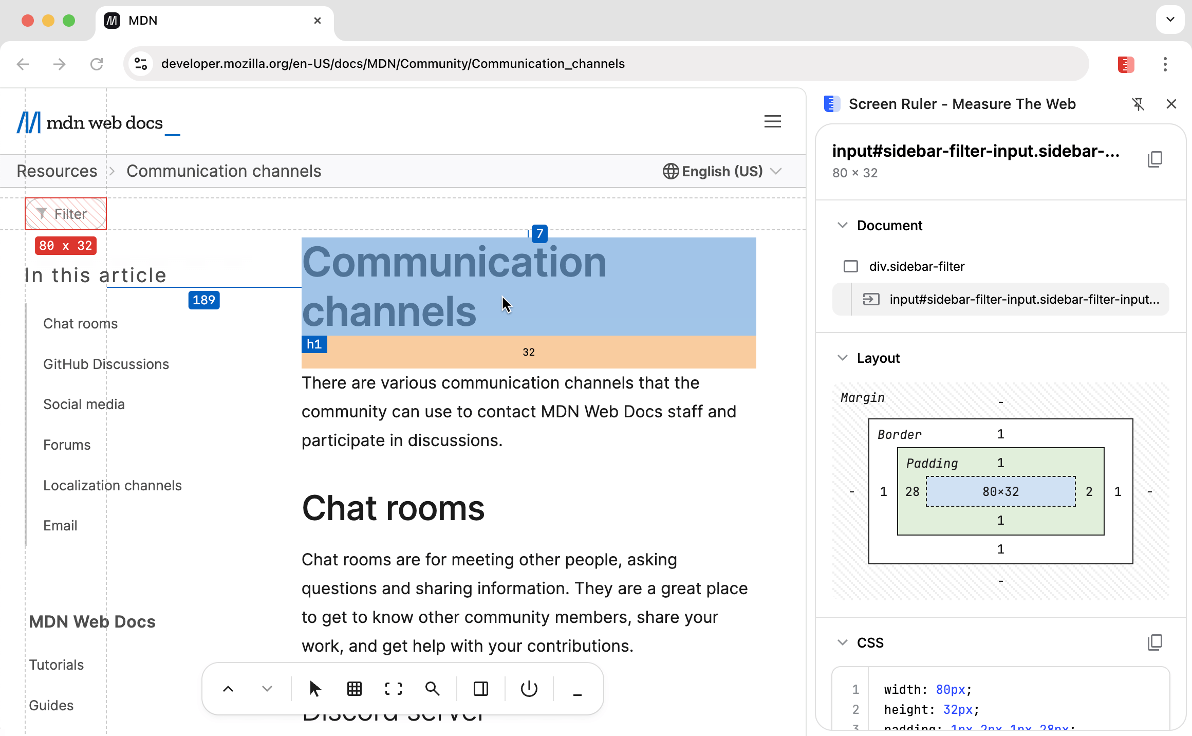Unpin the Screen Ruler side panel
The width and height of the screenshot is (1192, 736).
[1138, 104]
